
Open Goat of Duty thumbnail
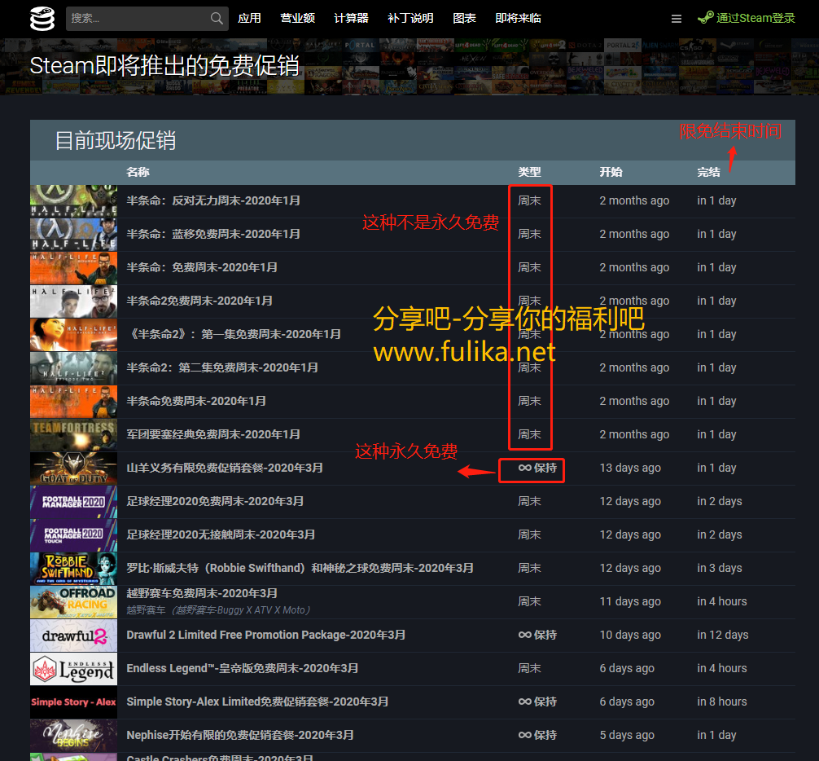click(x=73, y=468)
